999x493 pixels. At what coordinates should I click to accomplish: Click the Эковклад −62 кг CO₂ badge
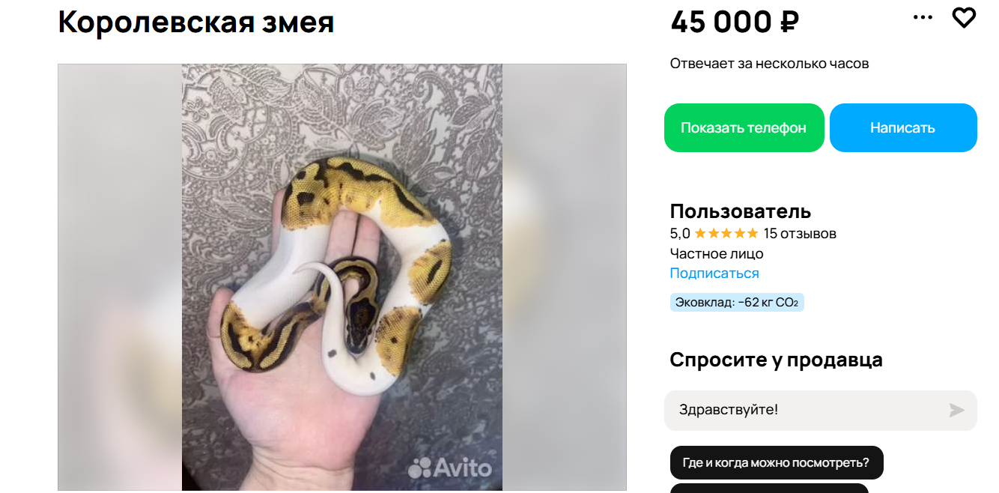click(737, 303)
